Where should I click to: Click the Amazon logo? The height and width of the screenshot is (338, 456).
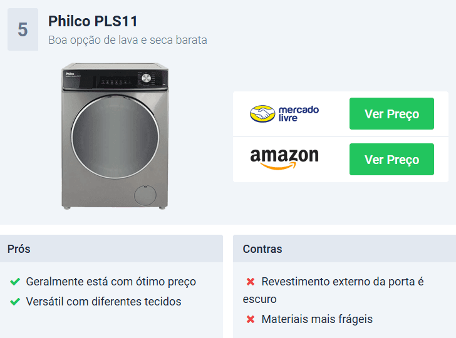click(x=284, y=159)
